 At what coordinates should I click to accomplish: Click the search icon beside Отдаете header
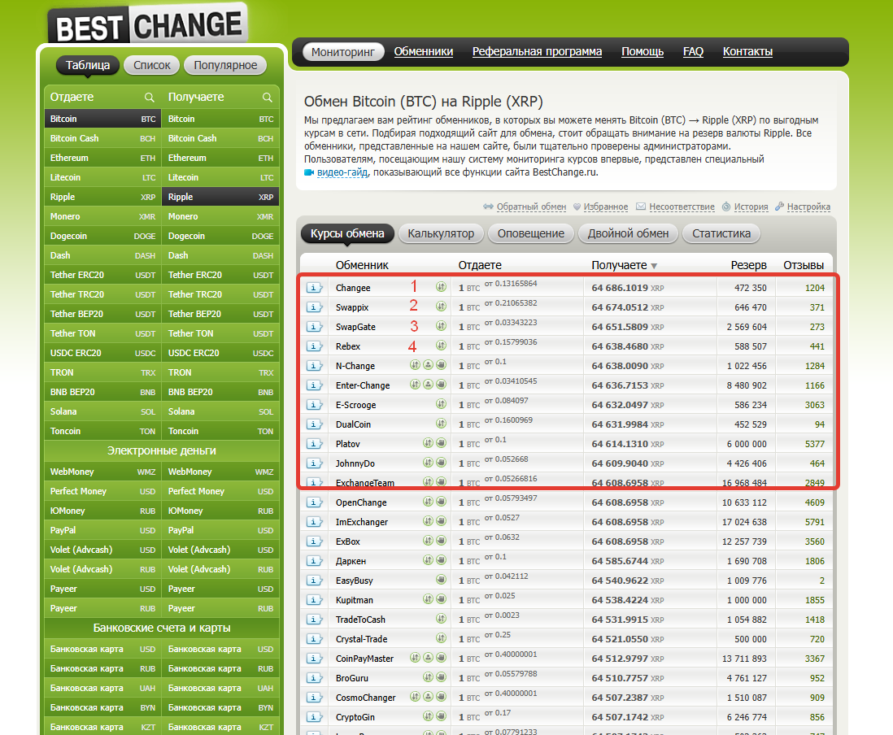[149, 98]
